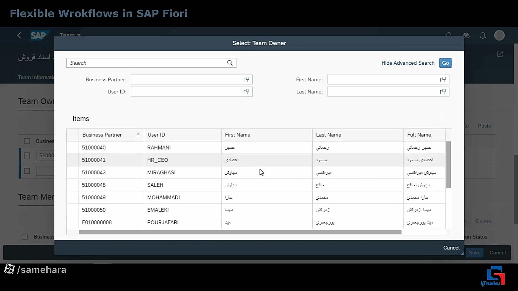
Task: Click Save in the background page footer
Action: coord(475,253)
